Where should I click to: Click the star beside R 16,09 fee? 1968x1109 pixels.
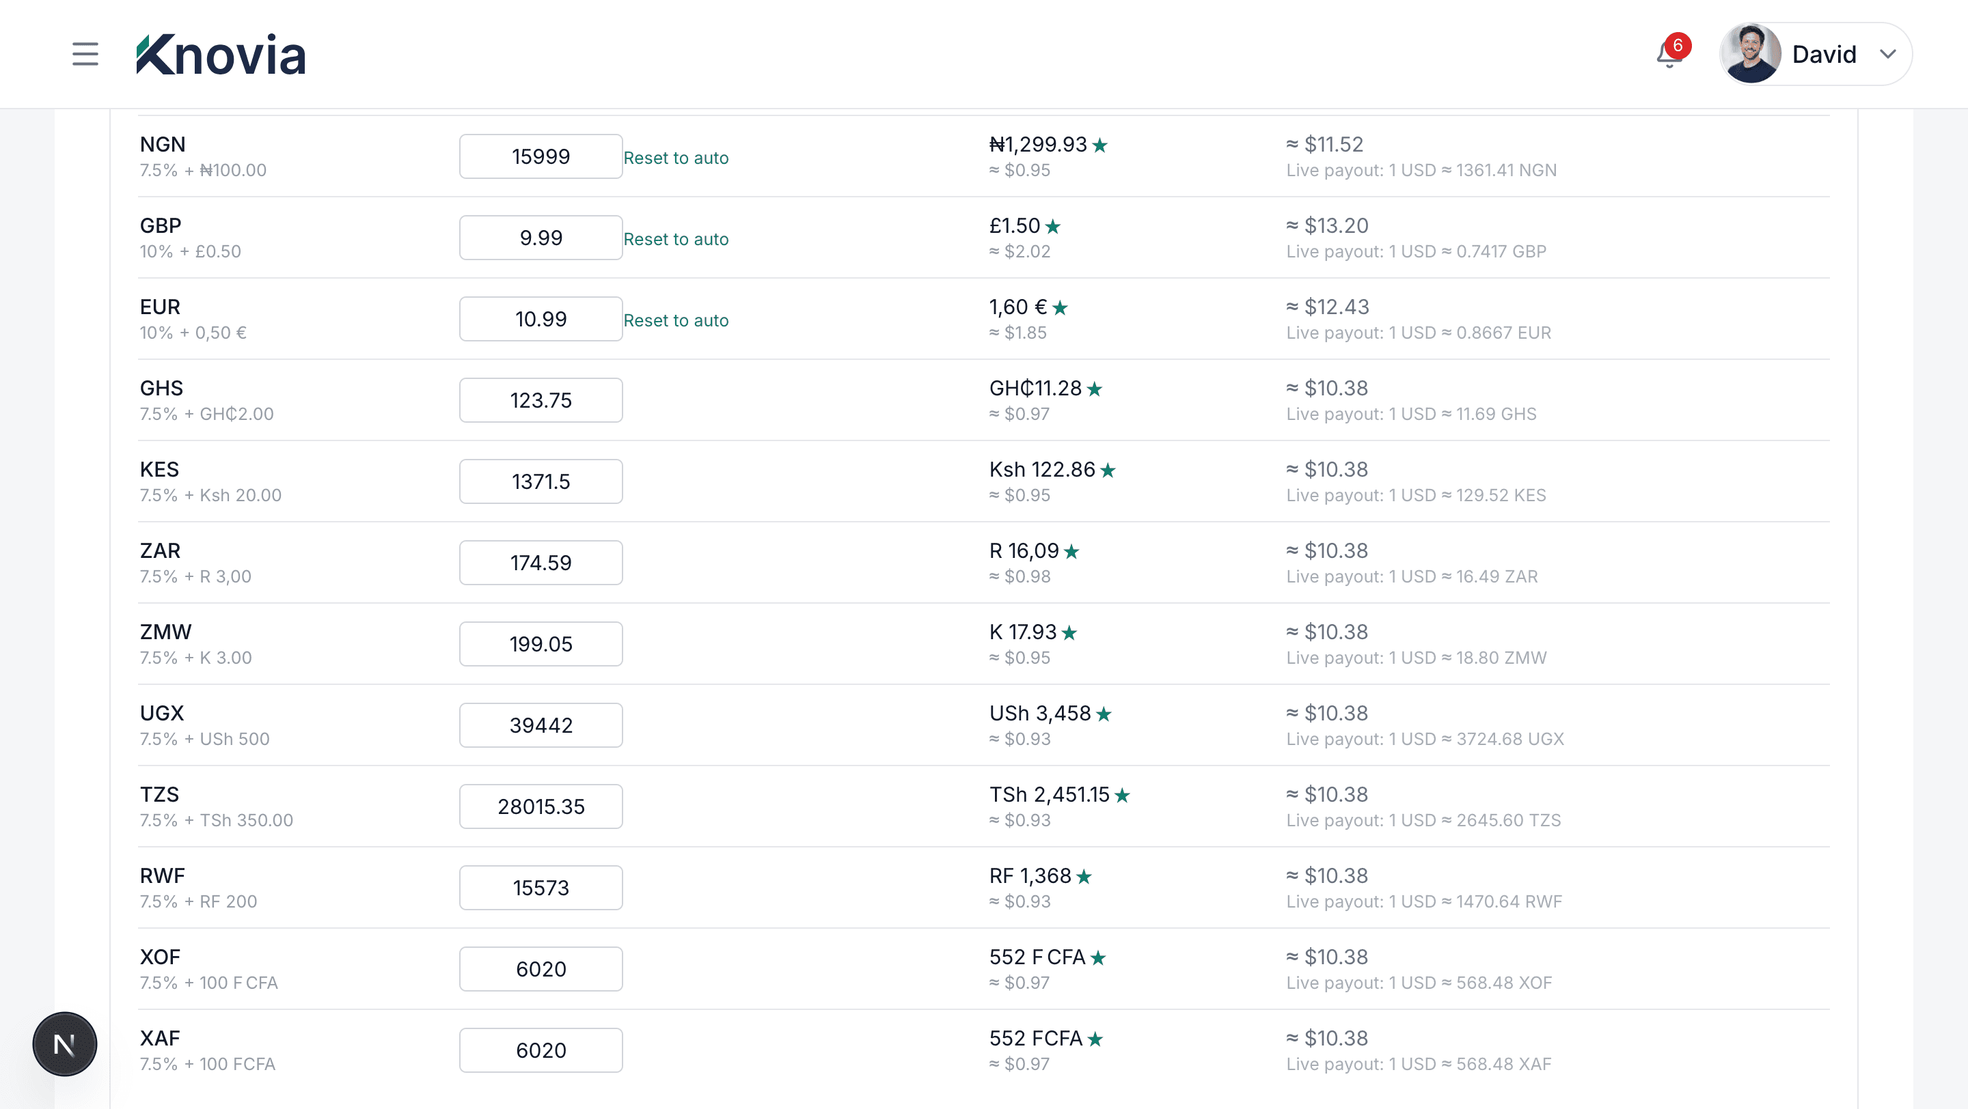click(x=1071, y=551)
